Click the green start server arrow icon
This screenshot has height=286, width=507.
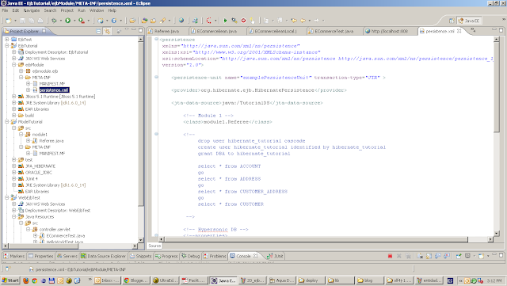point(225,21)
